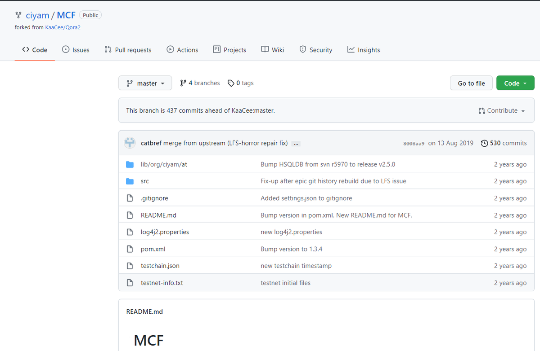Image resolution: width=540 pixels, height=351 pixels.
Task: Click the Issues tab circle icon
Action: 65,50
